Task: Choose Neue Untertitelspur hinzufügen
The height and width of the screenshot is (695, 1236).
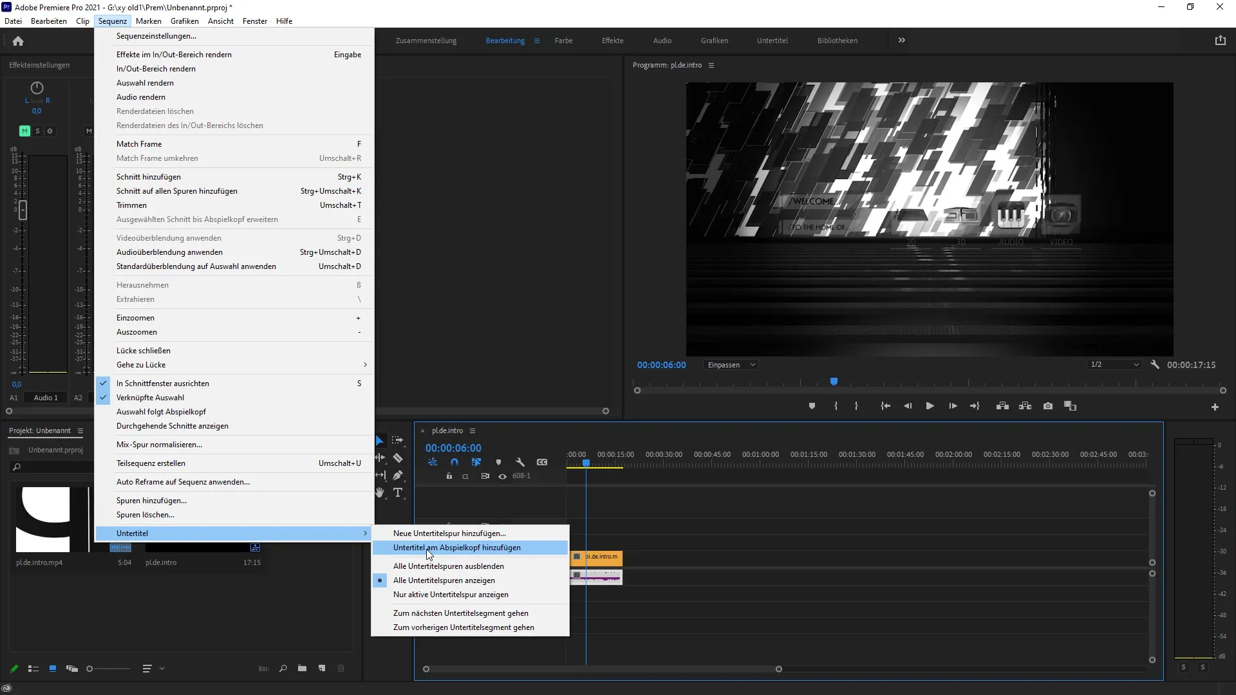Action: pos(471,533)
